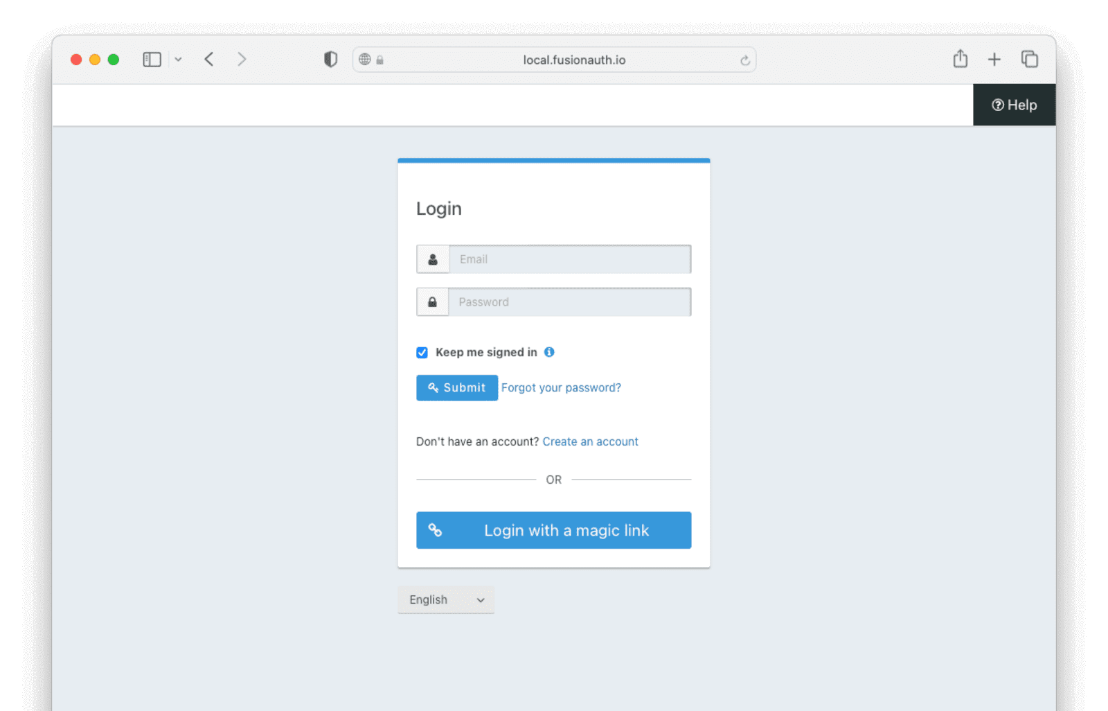Click the lock icon beside Password
1108x711 pixels.
coord(433,302)
